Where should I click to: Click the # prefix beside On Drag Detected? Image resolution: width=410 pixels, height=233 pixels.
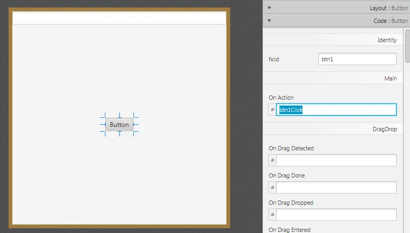coord(272,160)
